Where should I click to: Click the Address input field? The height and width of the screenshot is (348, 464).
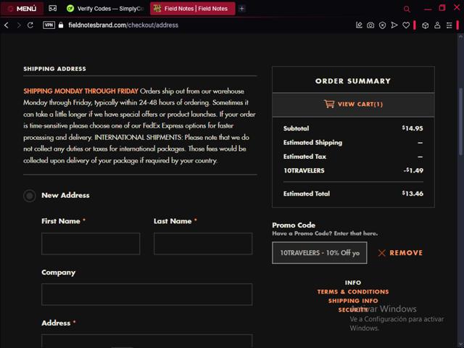(x=146, y=341)
